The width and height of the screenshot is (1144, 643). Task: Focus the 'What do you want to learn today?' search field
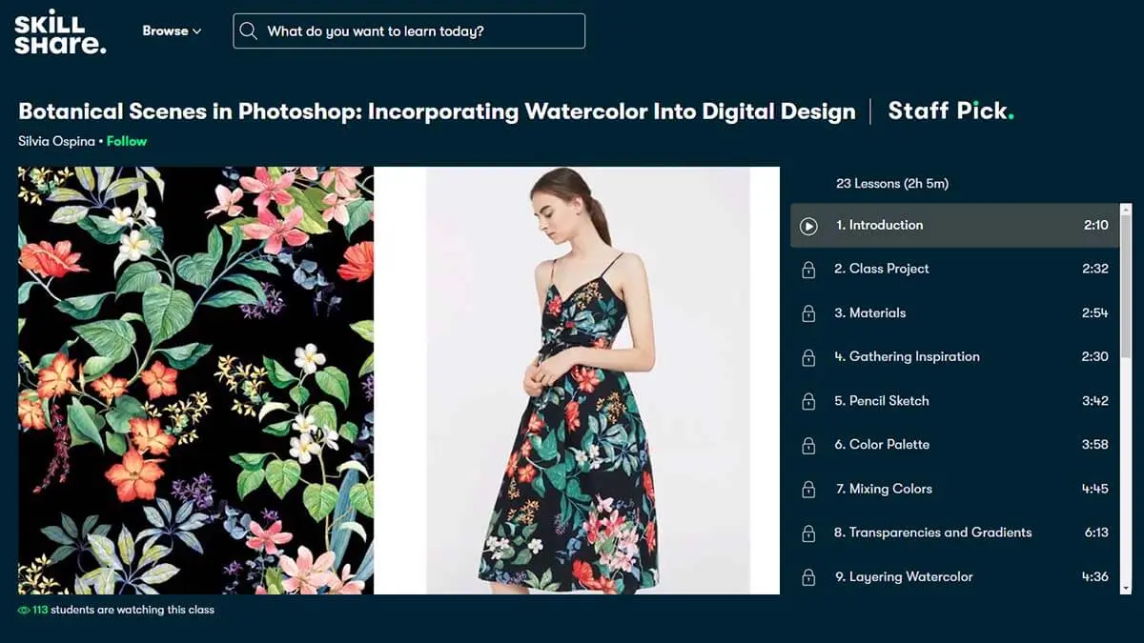(x=409, y=30)
